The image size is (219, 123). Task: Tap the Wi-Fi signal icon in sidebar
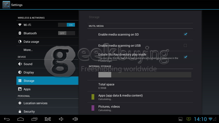(20, 25)
